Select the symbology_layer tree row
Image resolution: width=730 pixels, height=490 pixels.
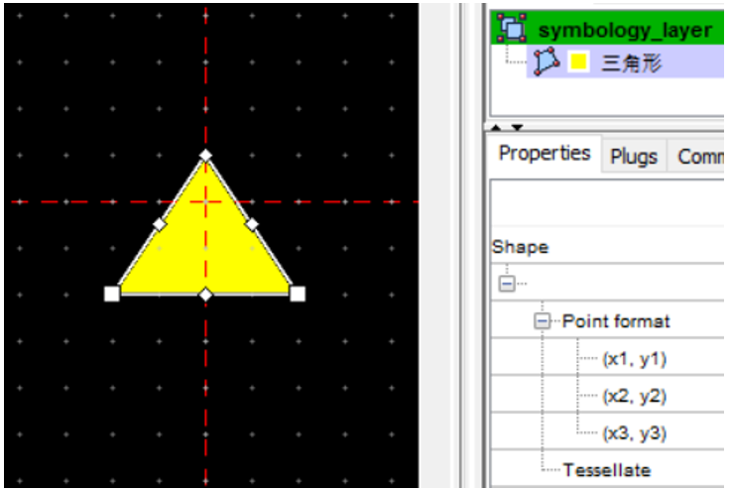pyautogui.click(x=608, y=29)
